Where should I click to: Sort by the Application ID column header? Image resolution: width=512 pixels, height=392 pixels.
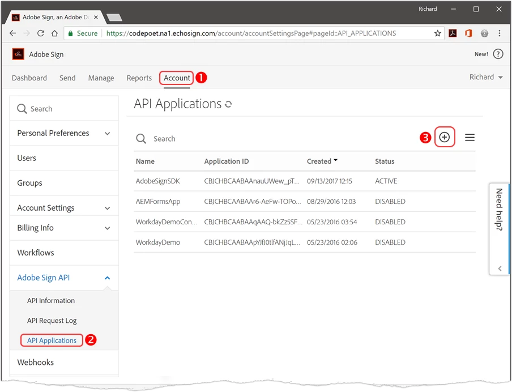[227, 161]
